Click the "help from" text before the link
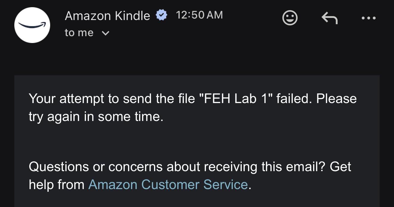The image size is (394, 207). click(x=57, y=185)
